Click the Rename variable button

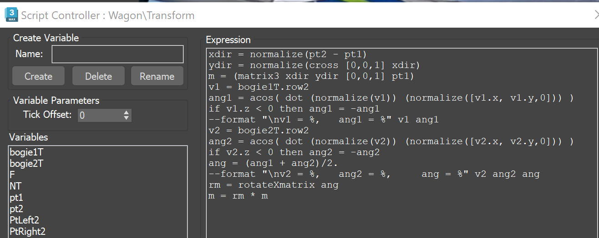click(157, 76)
